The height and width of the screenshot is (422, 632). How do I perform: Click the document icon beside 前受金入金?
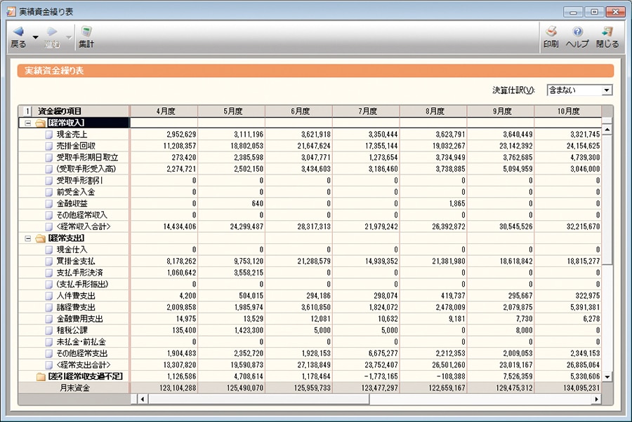point(49,192)
